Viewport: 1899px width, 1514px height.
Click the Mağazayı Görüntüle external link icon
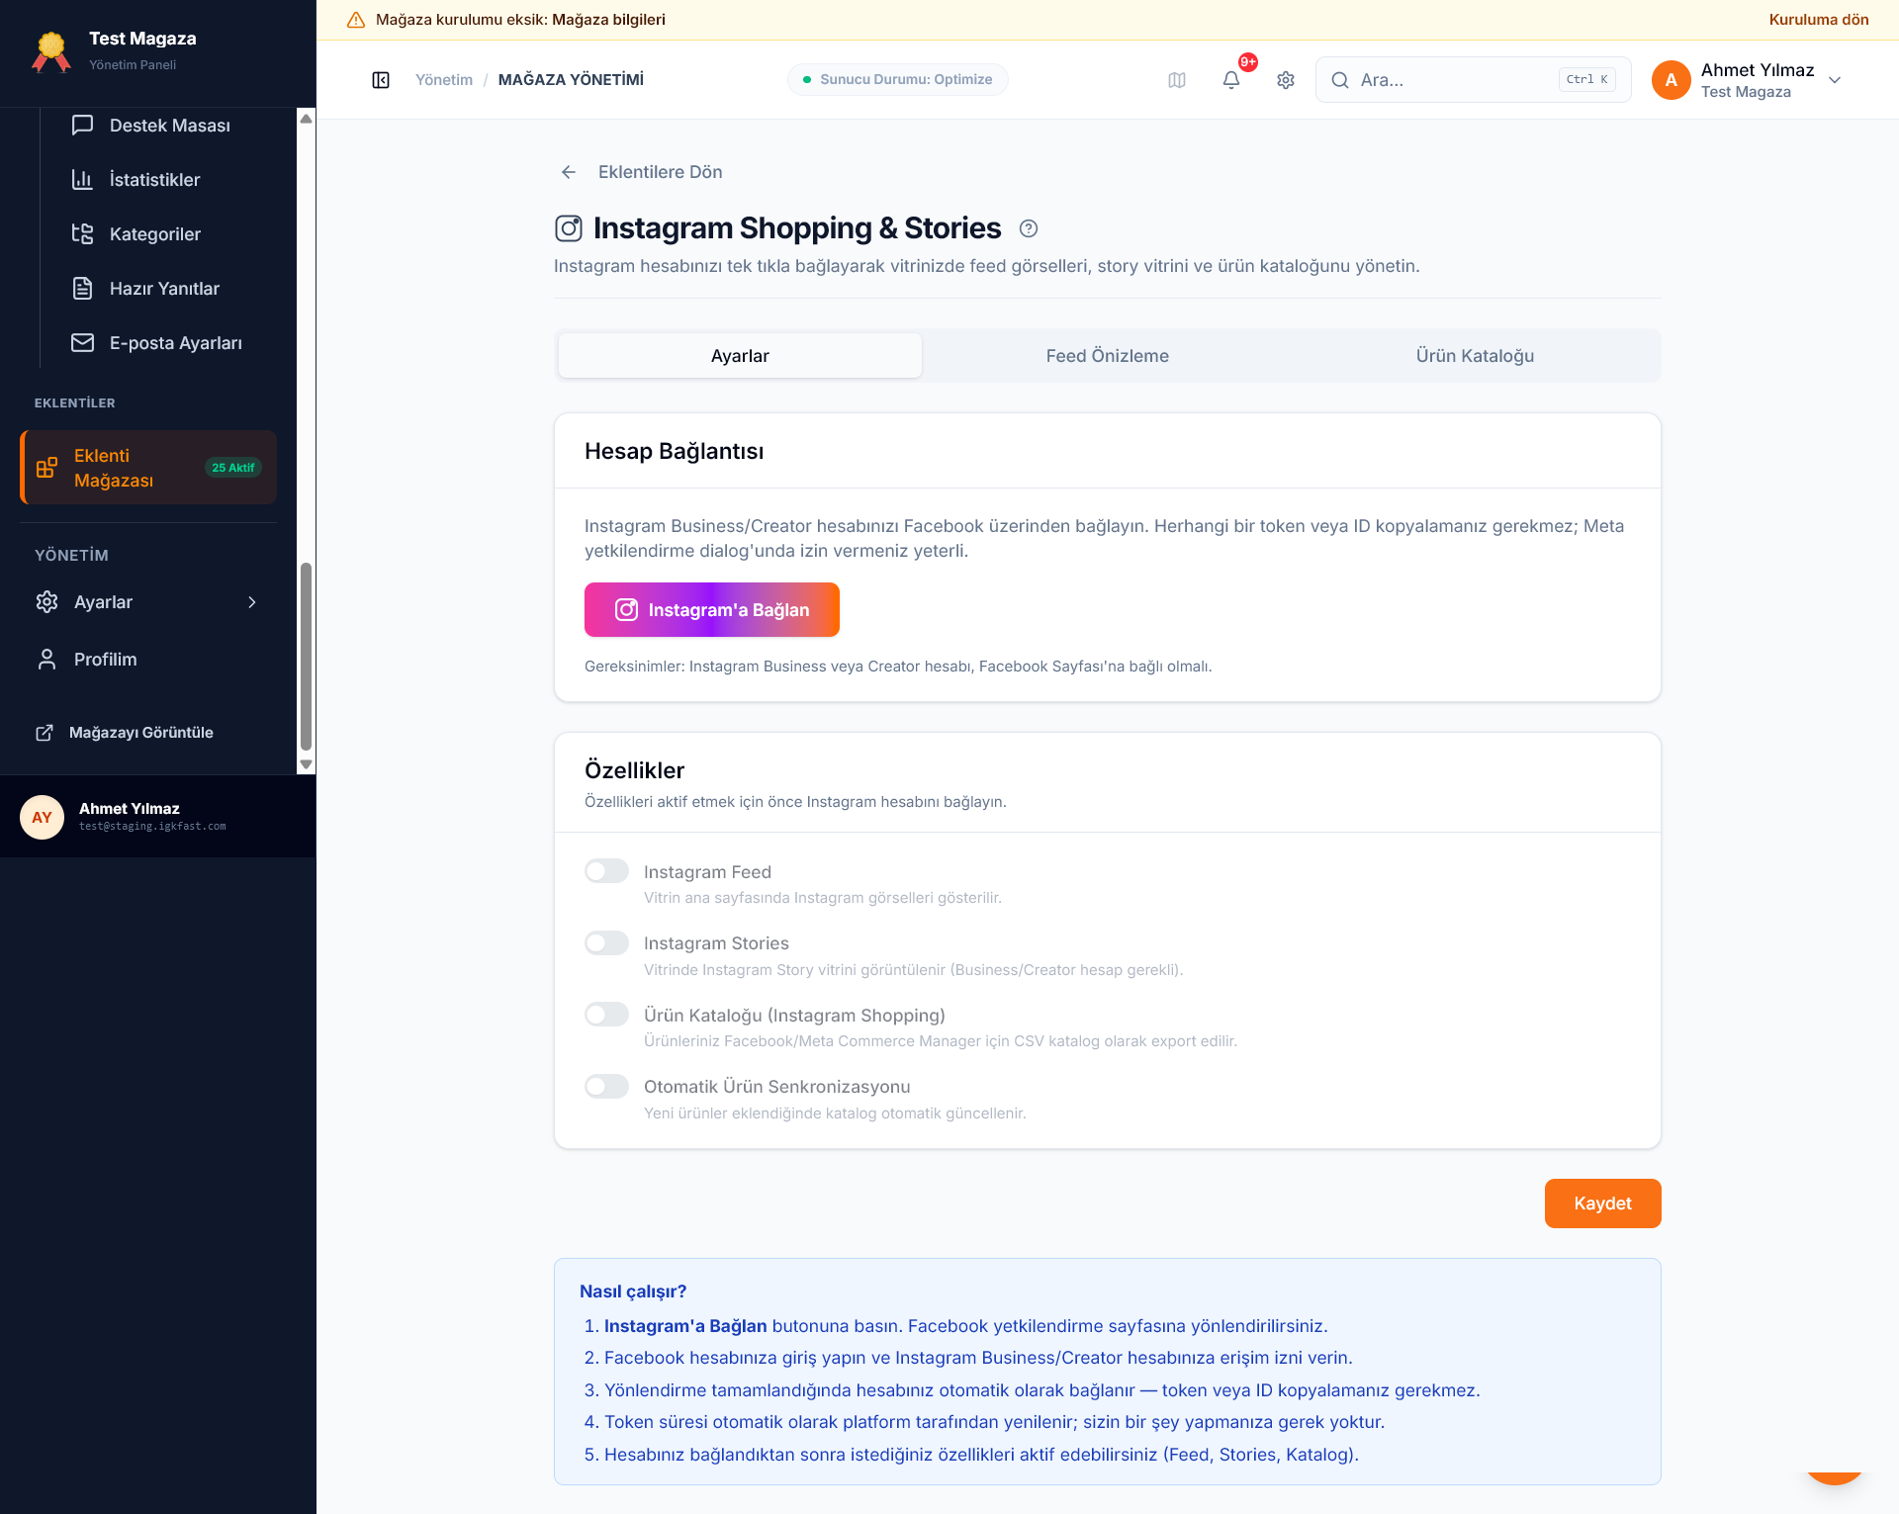point(45,733)
